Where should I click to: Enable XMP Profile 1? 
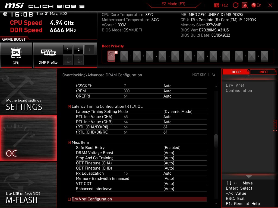coord(68,49)
